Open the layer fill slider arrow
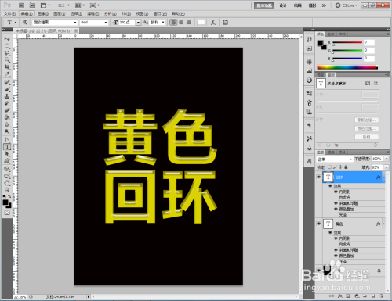 point(387,167)
